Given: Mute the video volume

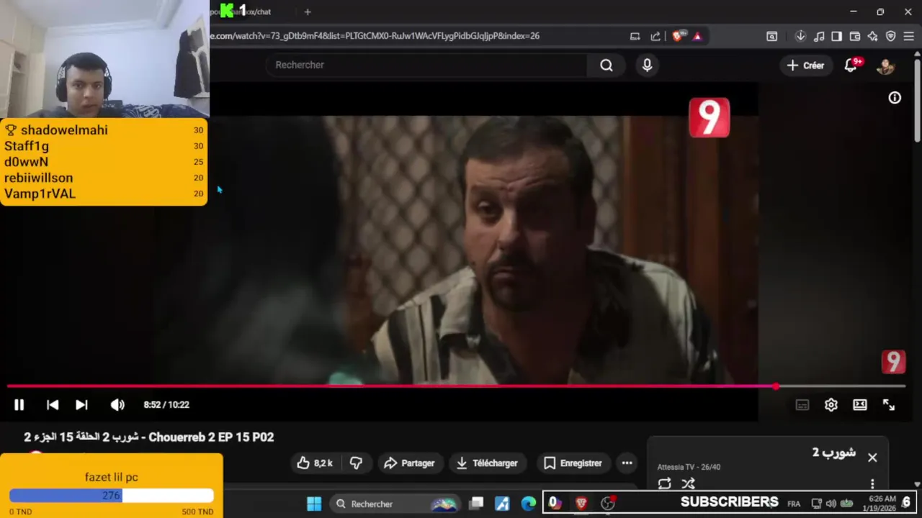Looking at the screenshot, I should tap(117, 405).
